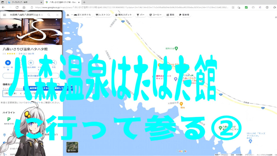Screen dimensions: 277x156
Task: Open the tab actions menu icon
Action: tap(3, 2)
